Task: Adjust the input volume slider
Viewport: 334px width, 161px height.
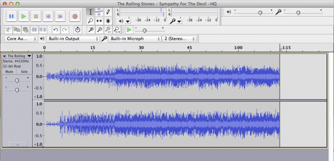Action: (x=298, y=13)
